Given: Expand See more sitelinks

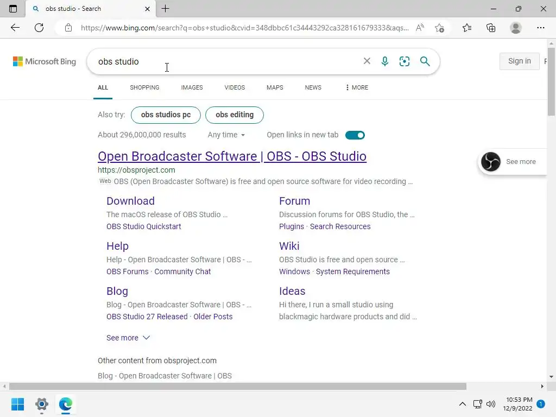Looking at the screenshot, I should coord(128,338).
